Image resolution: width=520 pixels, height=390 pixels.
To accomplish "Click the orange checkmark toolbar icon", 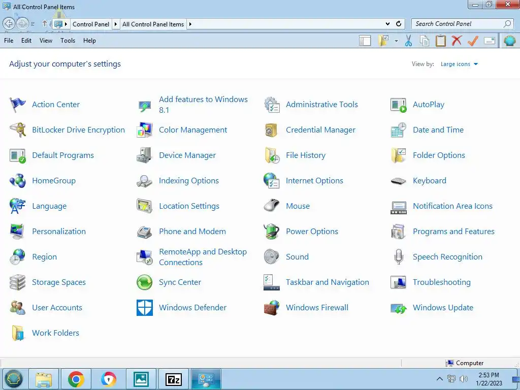I will (473, 41).
